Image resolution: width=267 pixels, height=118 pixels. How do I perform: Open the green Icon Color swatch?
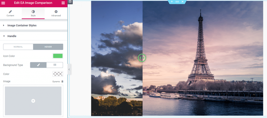click(58, 56)
